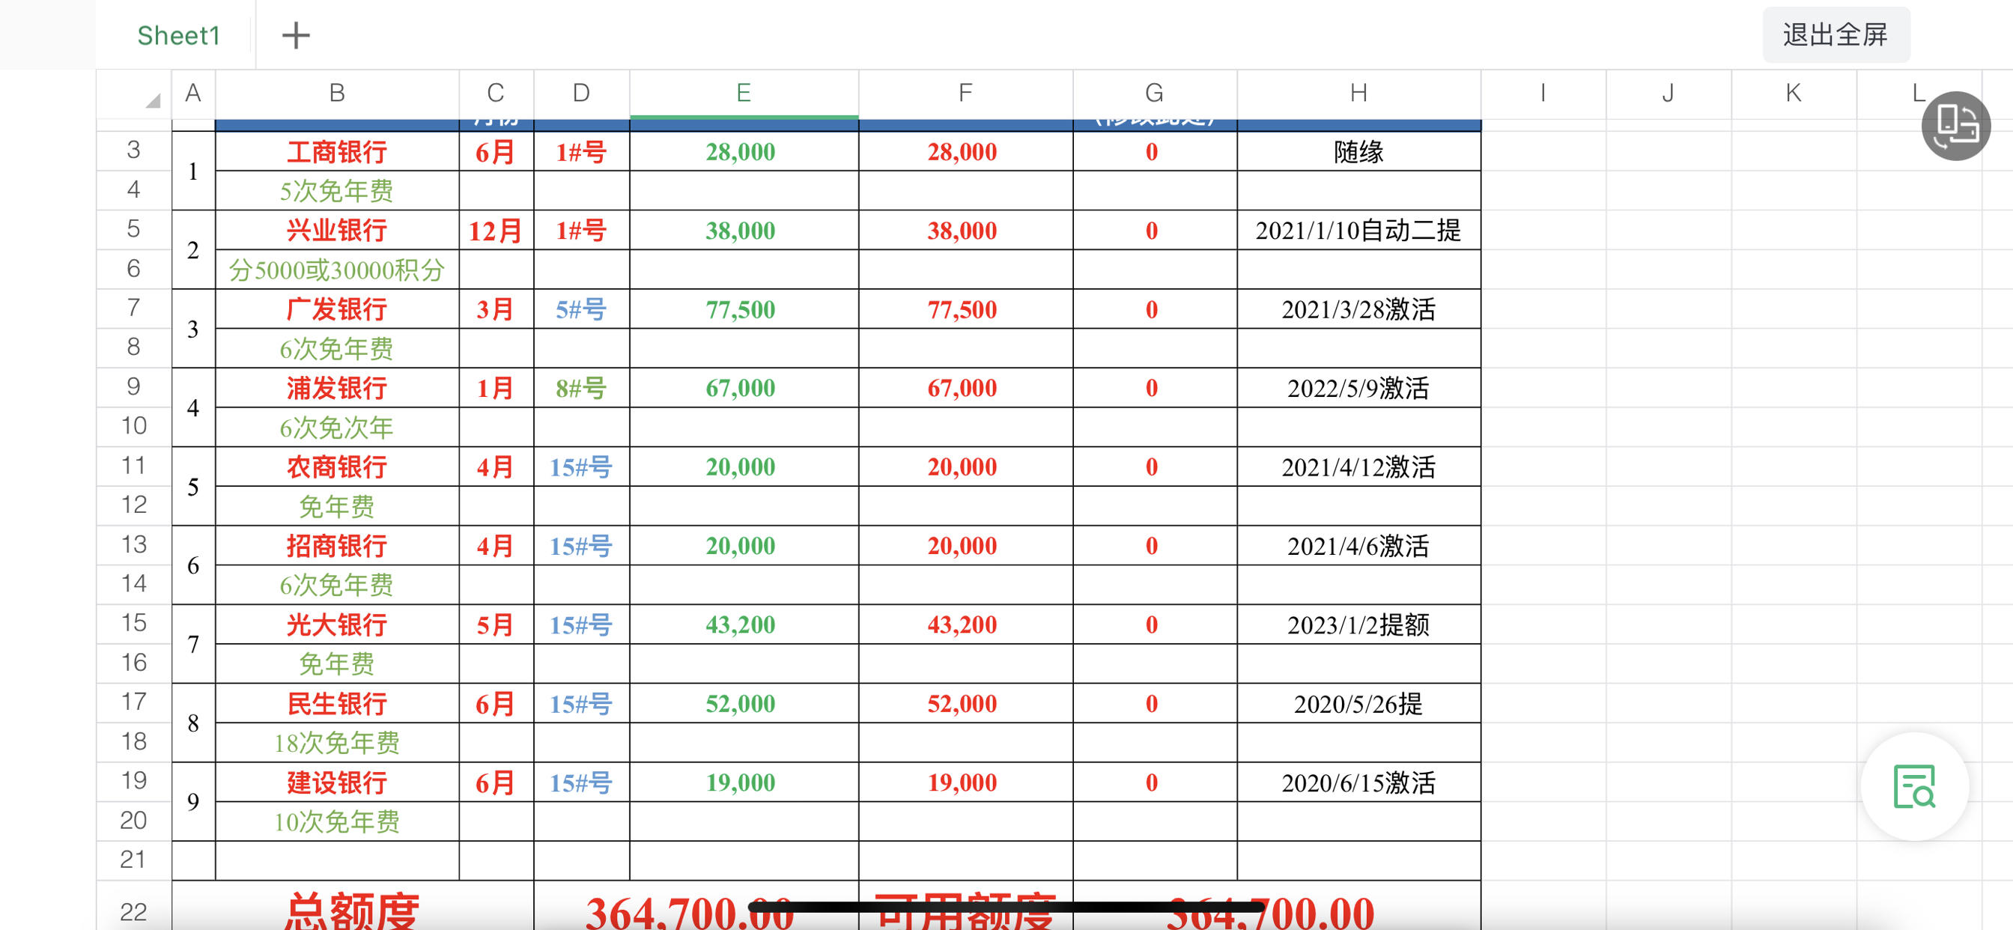Click the 建设银行 cell
The width and height of the screenshot is (2013, 930).
tap(337, 782)
